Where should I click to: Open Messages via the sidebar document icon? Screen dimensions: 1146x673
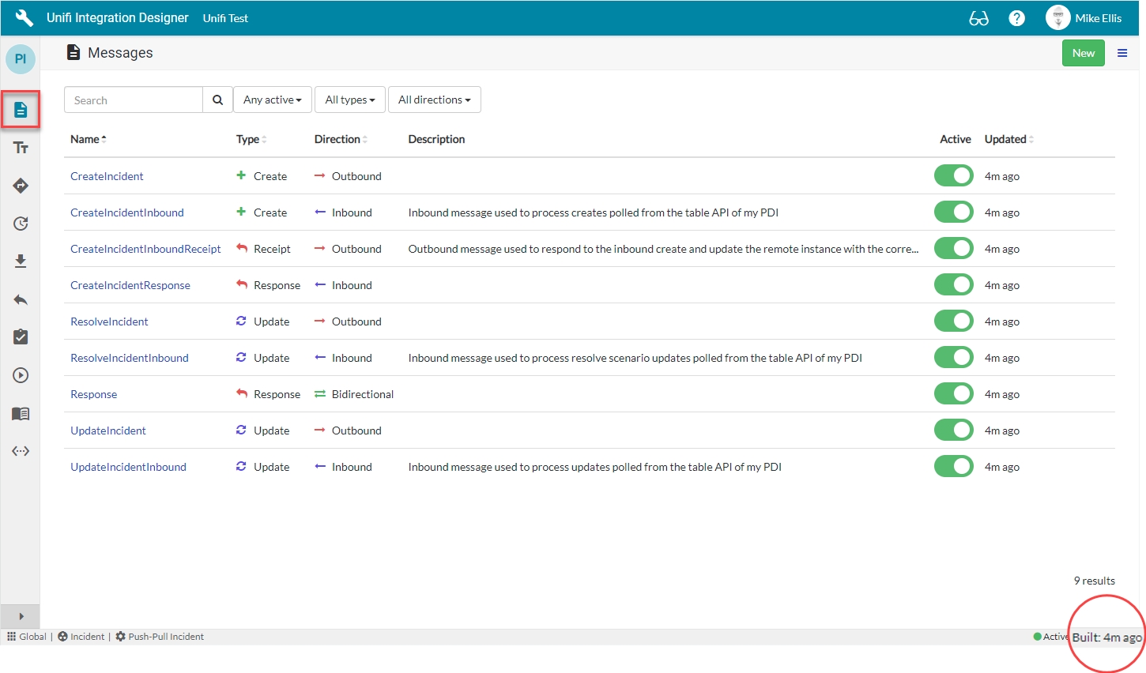tap(21, 110)
